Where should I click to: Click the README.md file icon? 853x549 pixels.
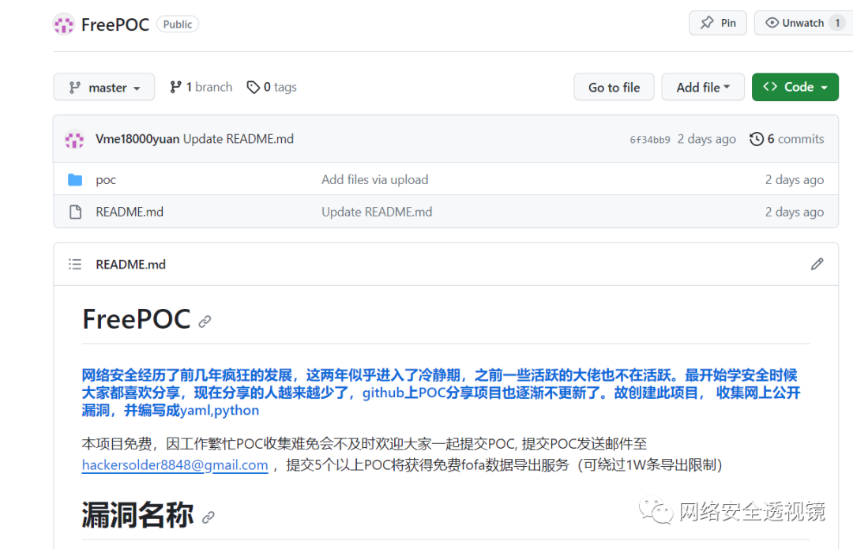tap(76, 212)
